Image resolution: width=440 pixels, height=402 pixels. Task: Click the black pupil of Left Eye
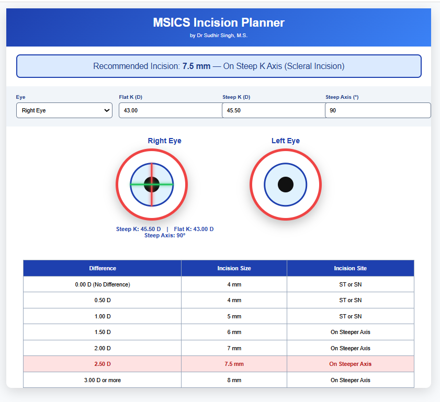[x=285, y=185]
